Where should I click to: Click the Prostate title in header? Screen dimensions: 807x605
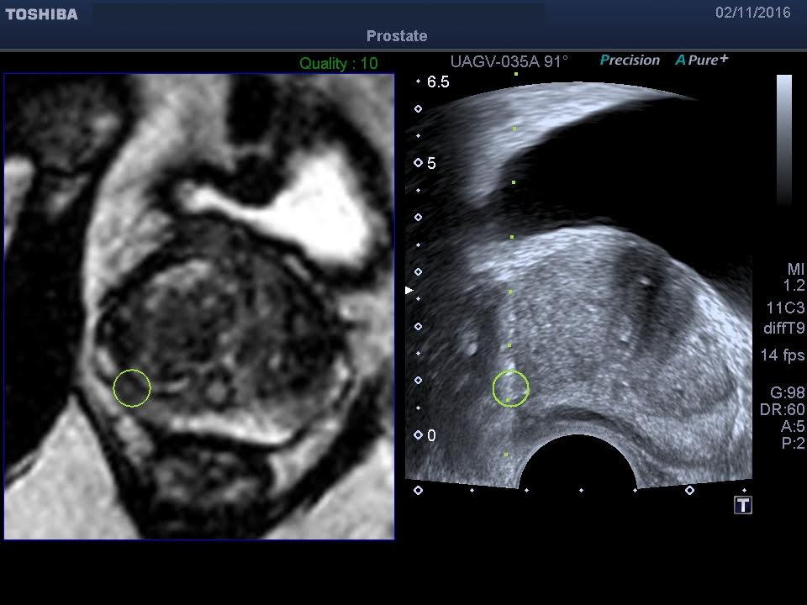pos(397,36)
